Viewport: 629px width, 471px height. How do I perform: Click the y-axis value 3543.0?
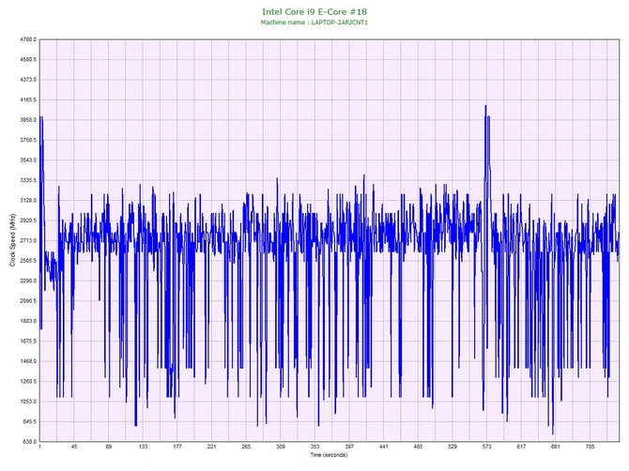click(x=28, y=160)
